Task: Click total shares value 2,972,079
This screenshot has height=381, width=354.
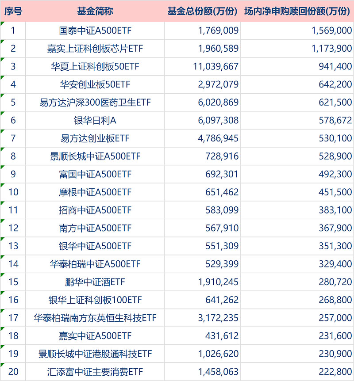Action: point(218,84)
